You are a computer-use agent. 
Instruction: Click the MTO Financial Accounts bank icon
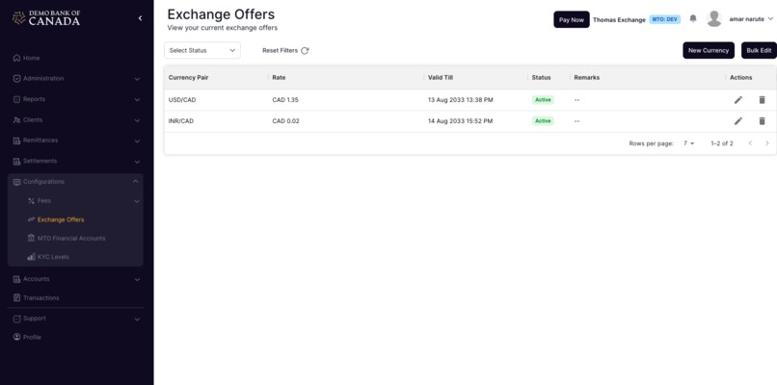31,238
